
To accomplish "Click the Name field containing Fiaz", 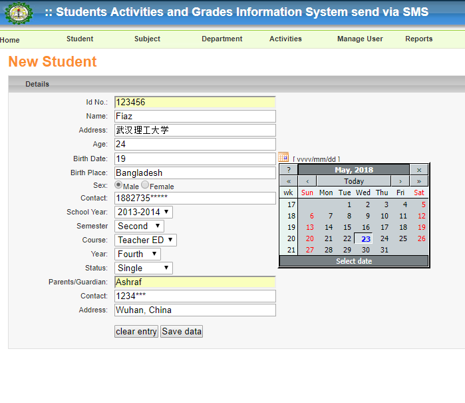I will click(x=195, y=116).
